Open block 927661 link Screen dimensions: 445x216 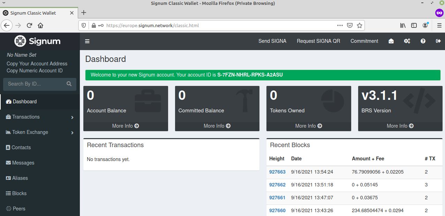277,198
